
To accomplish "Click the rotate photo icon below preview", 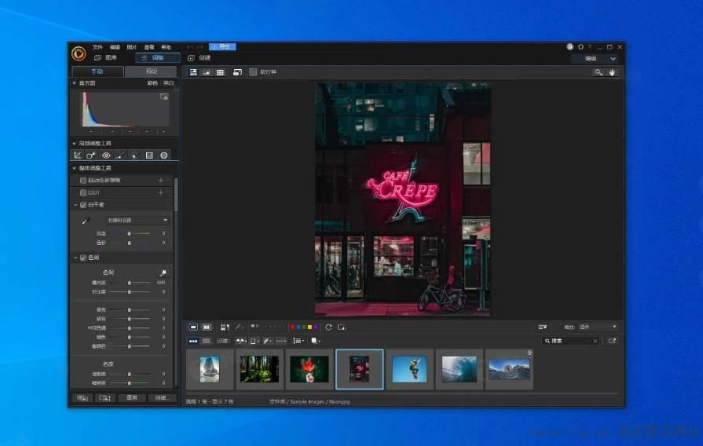I will point(328,327).
